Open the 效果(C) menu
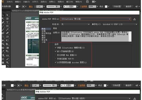Viewport: 142px width, 100px height. tap(52, 2)
